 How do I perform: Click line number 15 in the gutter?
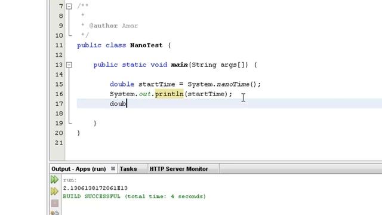coord(59,84)
